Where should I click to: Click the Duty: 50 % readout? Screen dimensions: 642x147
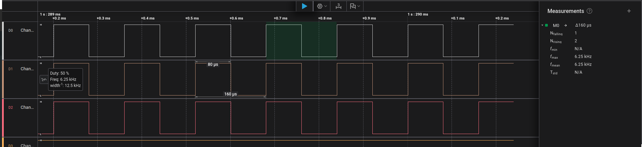[59, 73]
